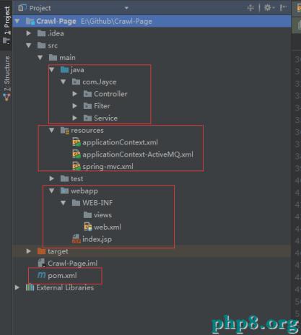
Task: Click the index.jsp file icon
Action: [77, 239]
